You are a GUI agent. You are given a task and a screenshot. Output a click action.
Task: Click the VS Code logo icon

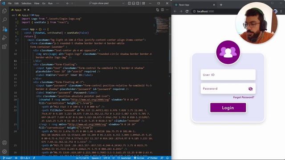pos(3,3)
